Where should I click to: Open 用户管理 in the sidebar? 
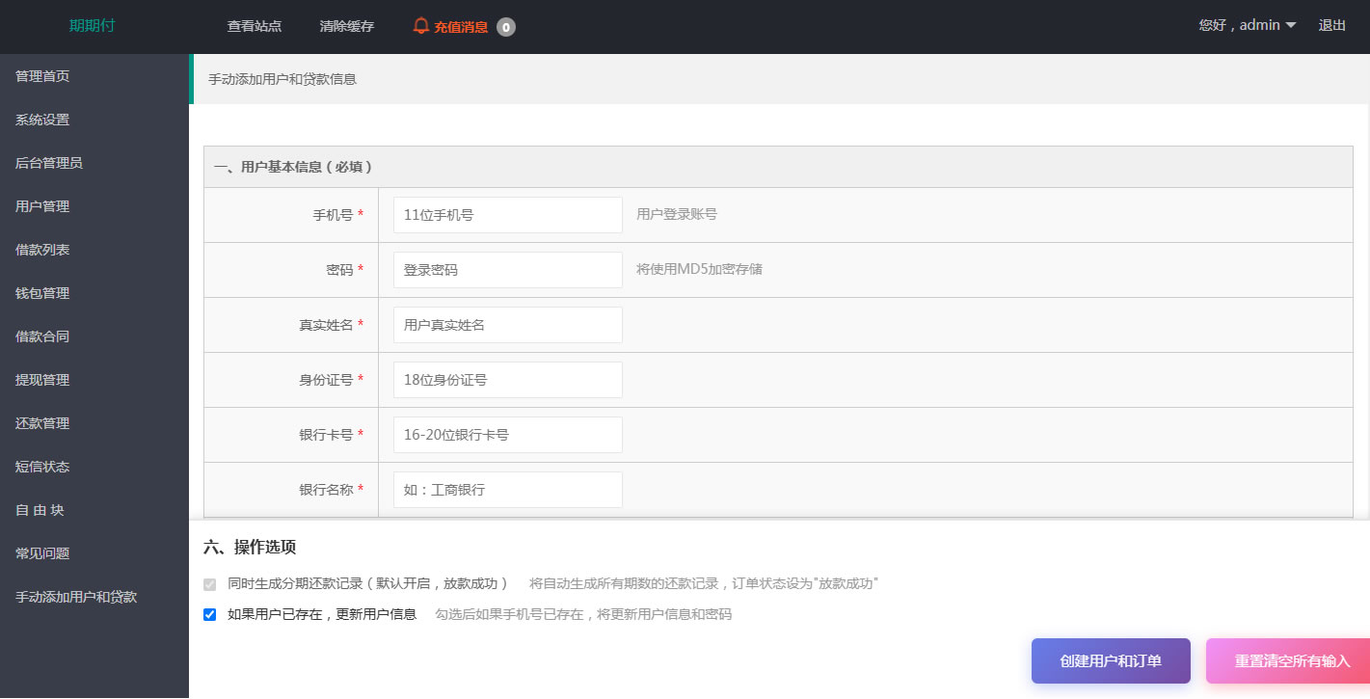tap(42, 206)
